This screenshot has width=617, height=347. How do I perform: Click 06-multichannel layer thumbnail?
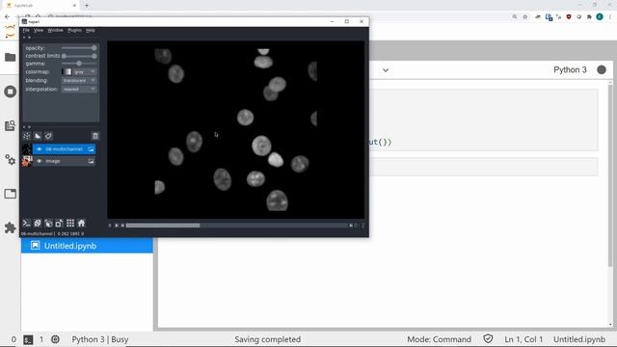tap(27, 149)
